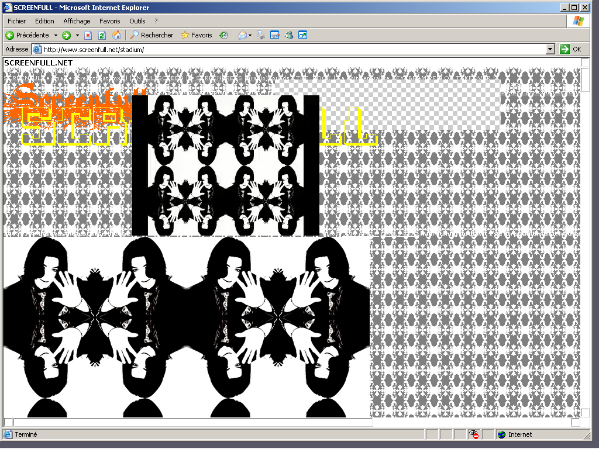Screen dimensions: 599x449
Task: Refresh the page using toolbar icon
Action: click(102, 35)
